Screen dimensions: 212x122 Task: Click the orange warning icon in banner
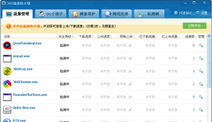[x=9, y=26]
